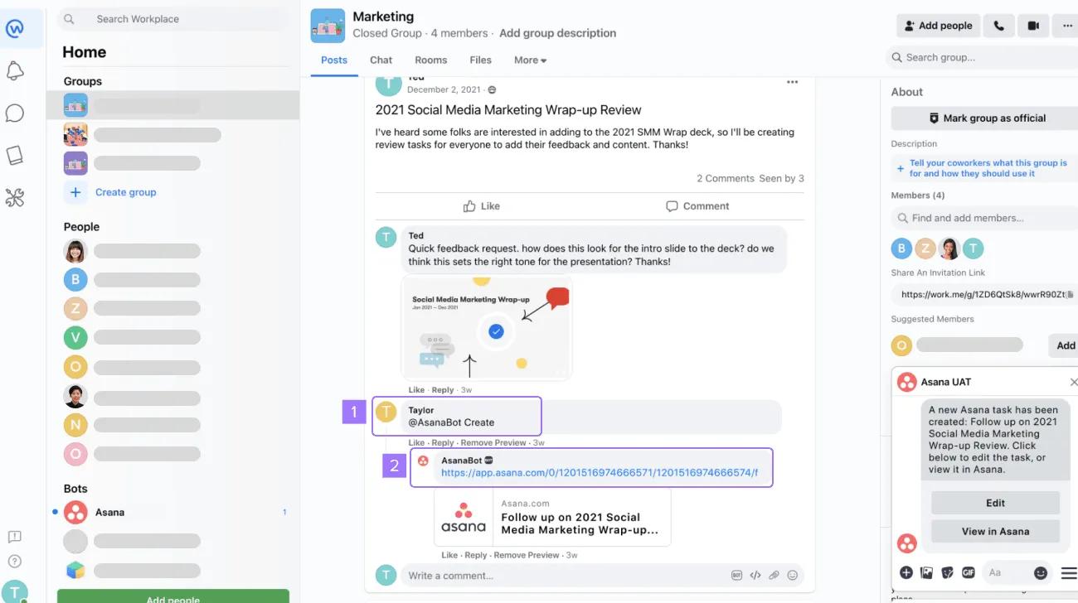
Task: Open the emoji picker in the comment field
Action: (x=793, y=575)
